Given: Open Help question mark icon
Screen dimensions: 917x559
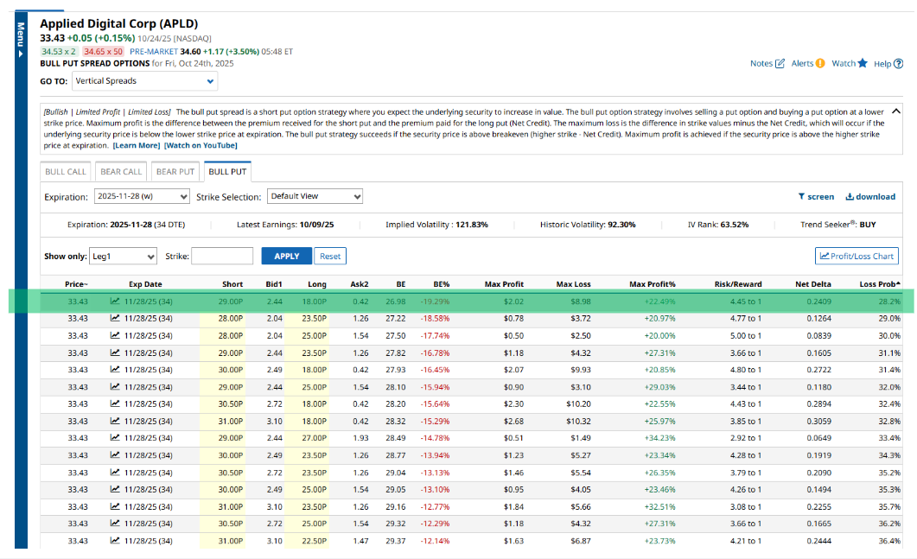Looking at the screenshot, I should 899,63.
